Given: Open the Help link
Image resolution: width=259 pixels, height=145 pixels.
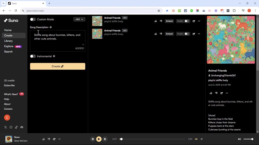Looking at the screenshot, I should (6, 99).
